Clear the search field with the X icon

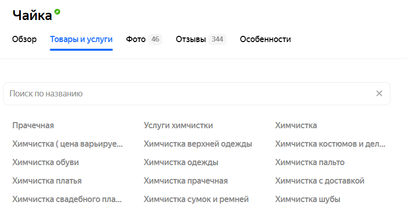click(x=379, y=93)
